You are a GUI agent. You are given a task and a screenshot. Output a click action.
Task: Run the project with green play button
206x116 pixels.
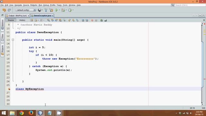point(57,10)
